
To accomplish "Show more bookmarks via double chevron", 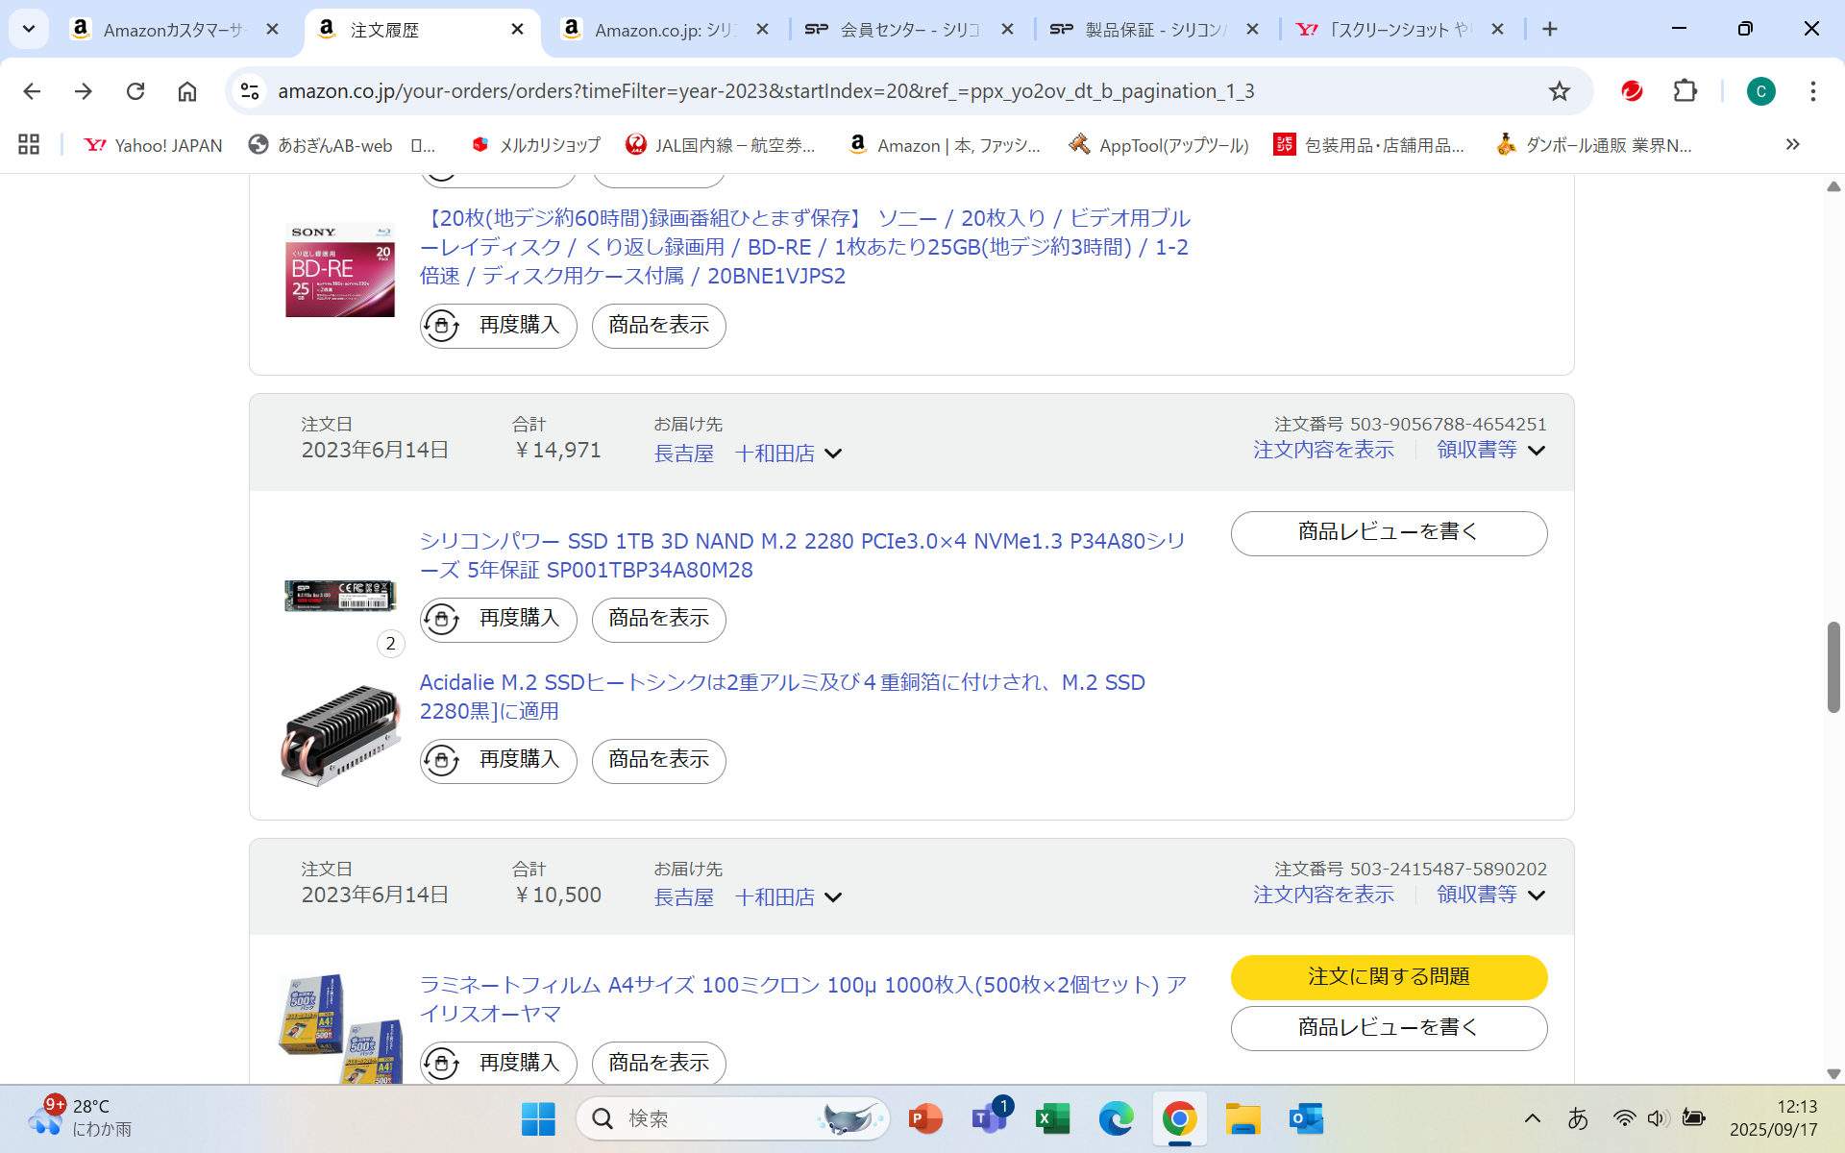I will click(1792, 145).
